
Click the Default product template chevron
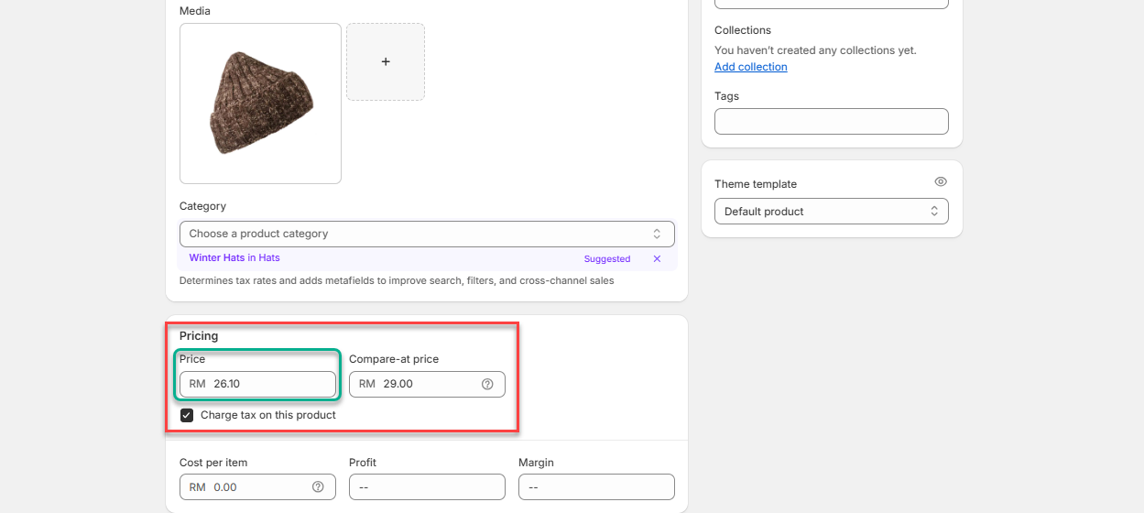(x=934, y=212)
